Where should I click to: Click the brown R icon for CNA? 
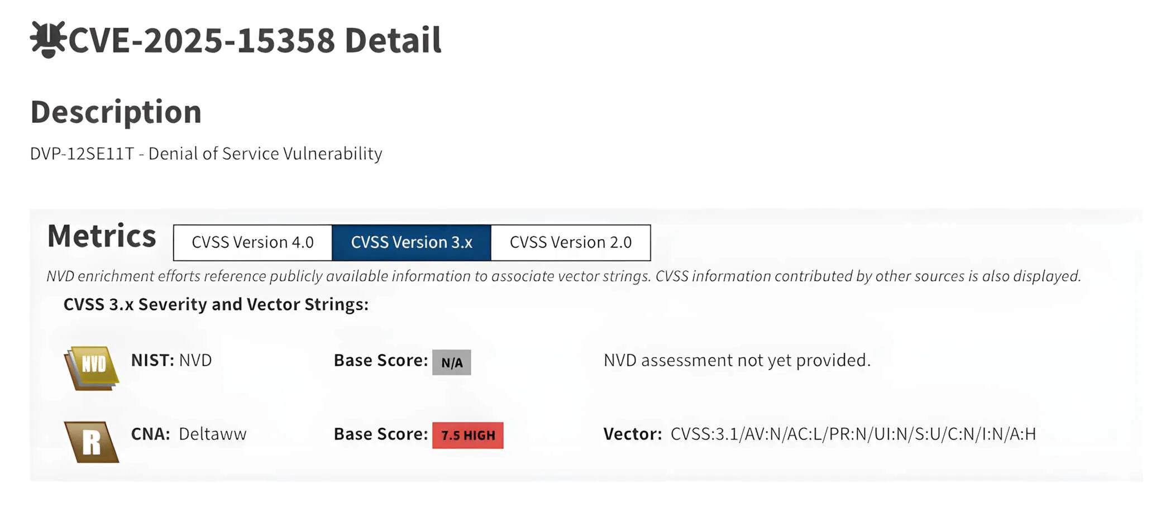92,442
